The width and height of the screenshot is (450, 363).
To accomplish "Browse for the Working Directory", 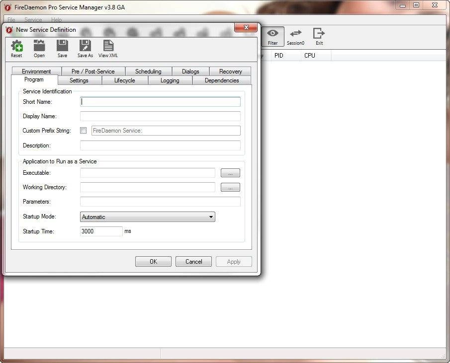I will (x=230, y=187).
